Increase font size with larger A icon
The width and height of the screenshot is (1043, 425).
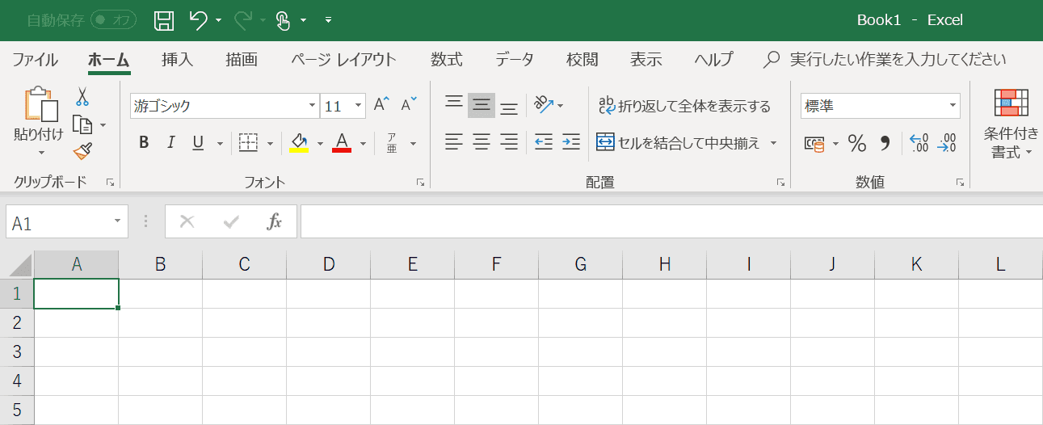pos(382,104)
